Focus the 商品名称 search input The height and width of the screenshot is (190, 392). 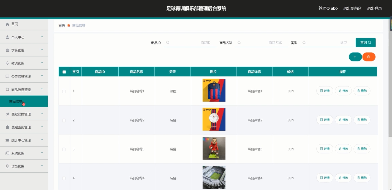pos(262,43)
